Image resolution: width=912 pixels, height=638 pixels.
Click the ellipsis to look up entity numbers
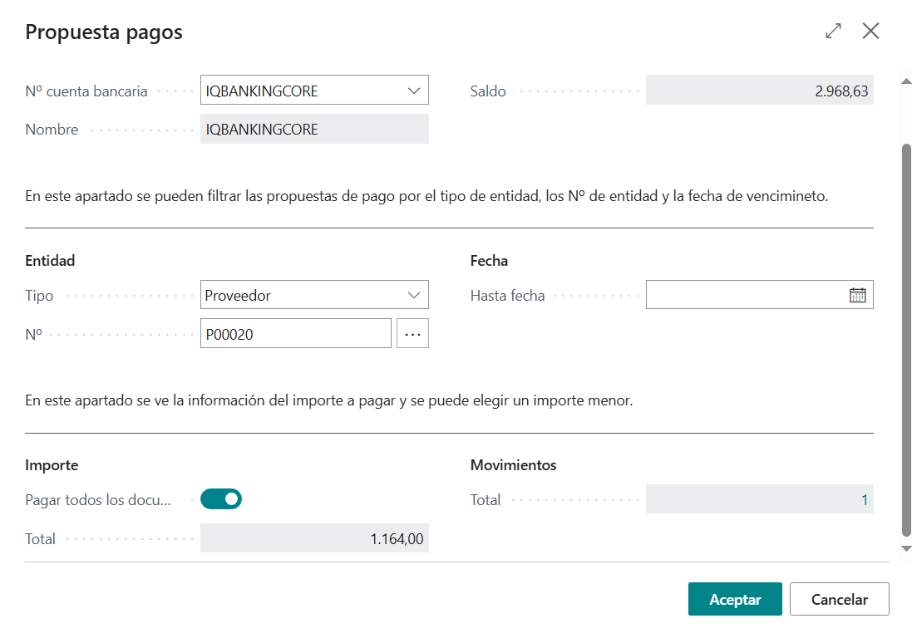[412, 332]
